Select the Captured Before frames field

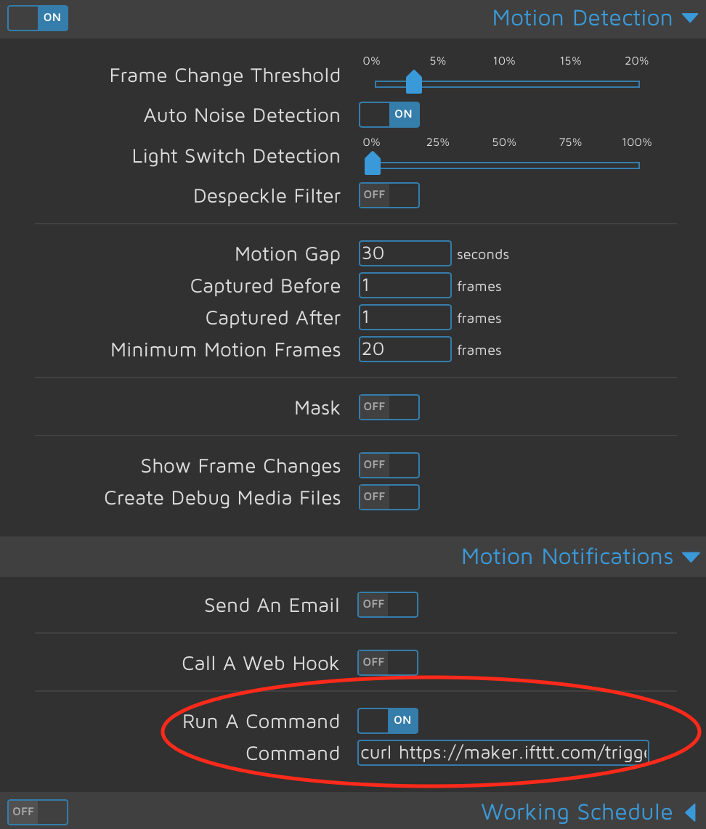405,285
